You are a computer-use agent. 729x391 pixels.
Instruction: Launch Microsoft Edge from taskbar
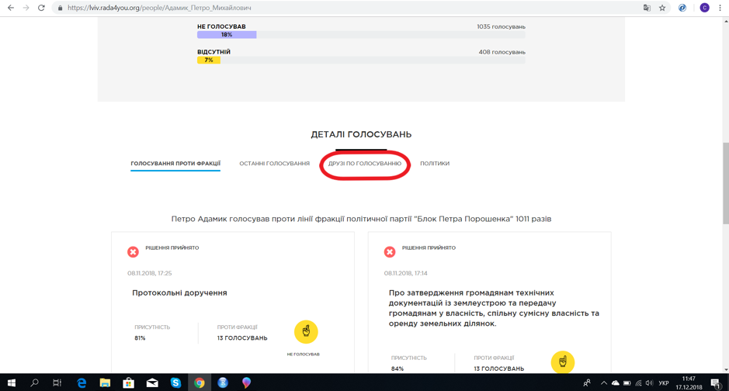(x=82, y=382)
